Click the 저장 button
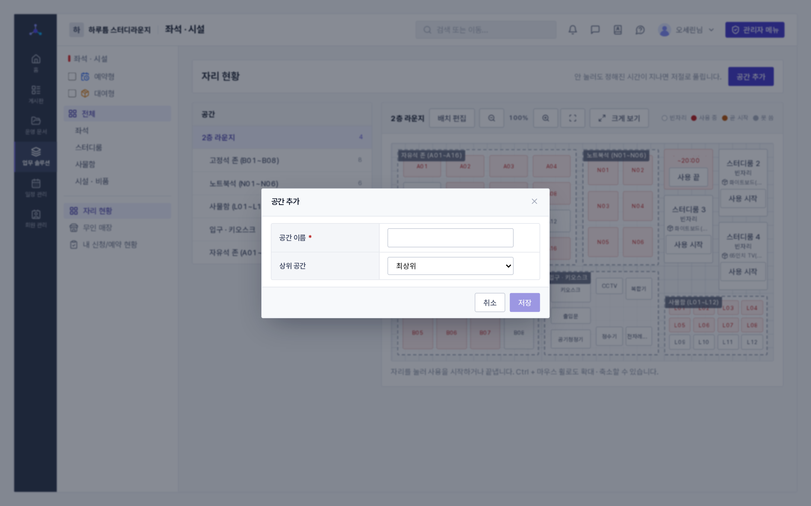This screenshot has height=506, width=811. [525, 302]
